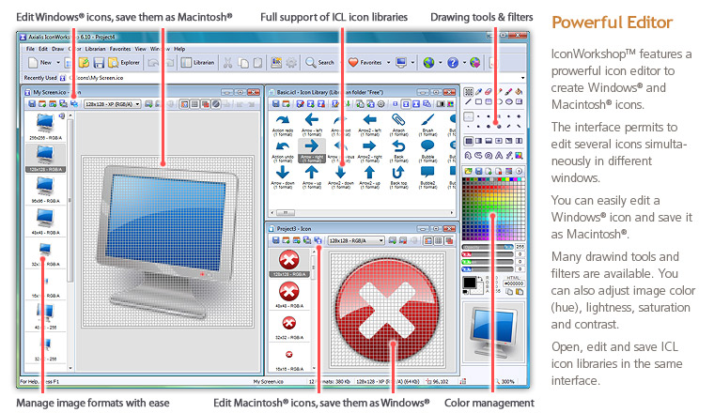Viewport: 714px width, 413px height.
Task: Select the first gradient mode in tools panel
Action: (468, 141)
